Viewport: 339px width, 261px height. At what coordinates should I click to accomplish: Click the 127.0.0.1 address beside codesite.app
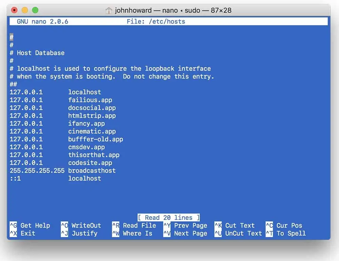(x=26, y=163)
